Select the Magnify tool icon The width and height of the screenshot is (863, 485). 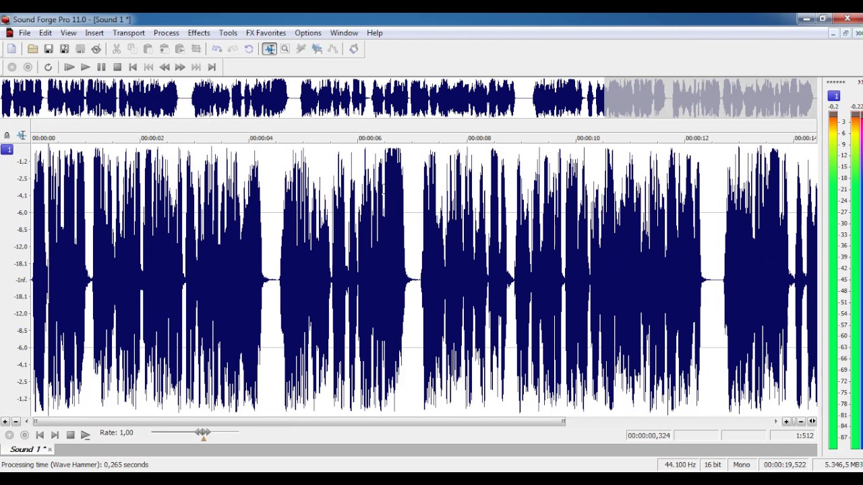pos(285,49)
